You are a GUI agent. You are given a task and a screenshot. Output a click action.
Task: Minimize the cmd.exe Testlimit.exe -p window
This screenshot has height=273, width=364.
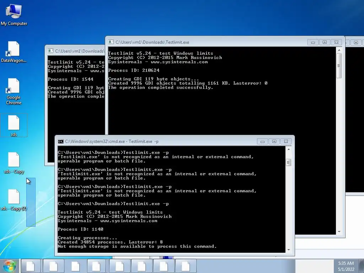tap(262, 141)
